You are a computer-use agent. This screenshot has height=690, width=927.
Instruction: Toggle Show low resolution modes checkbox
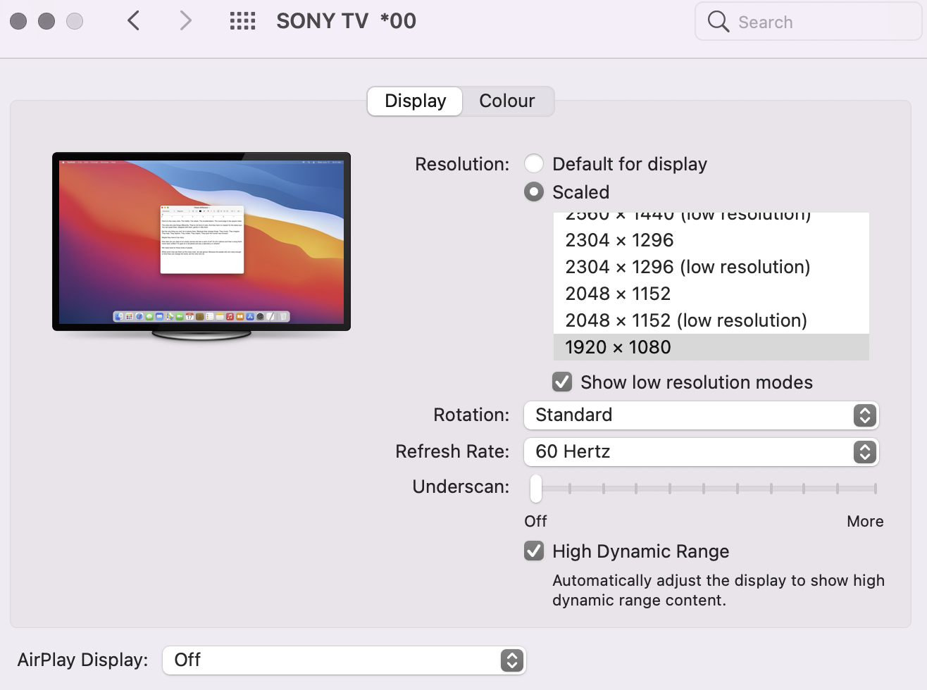[562, 382]
